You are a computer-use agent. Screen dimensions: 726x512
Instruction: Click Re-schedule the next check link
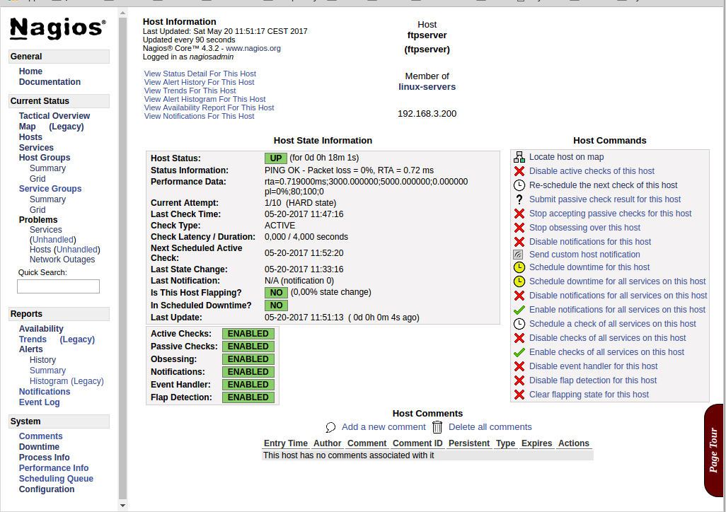(604, 185)
